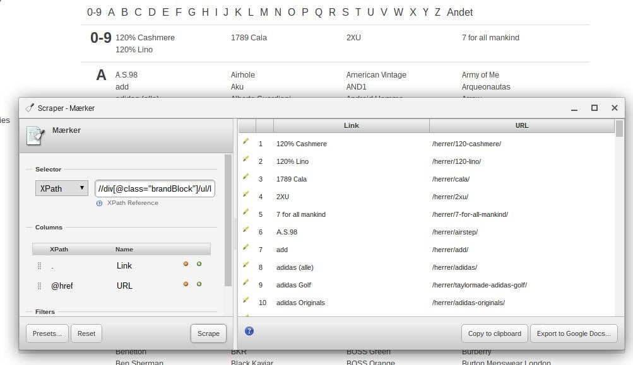Grab the drag handle of the Link column row
633x365 pixels.
[39, 265]
